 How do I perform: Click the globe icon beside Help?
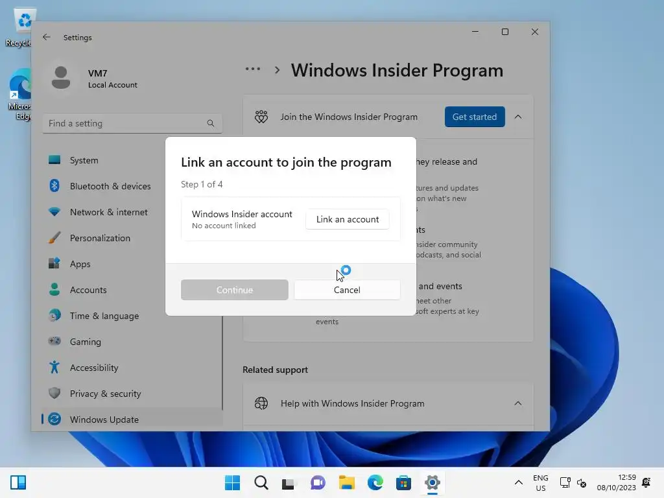(x=261, y=403)
